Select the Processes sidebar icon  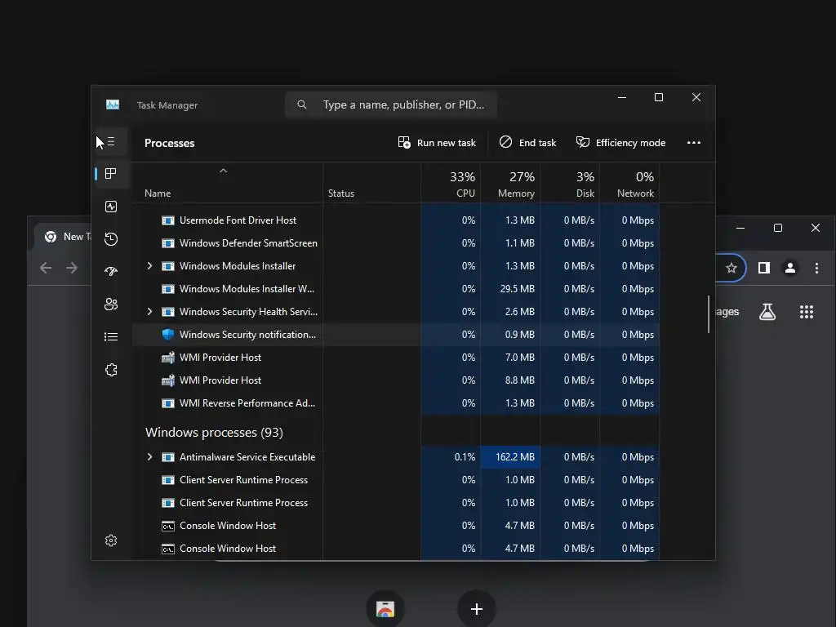coord(111,174)
